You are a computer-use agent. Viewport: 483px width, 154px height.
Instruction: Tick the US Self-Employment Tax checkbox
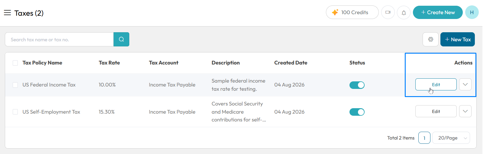pos(15,112)
